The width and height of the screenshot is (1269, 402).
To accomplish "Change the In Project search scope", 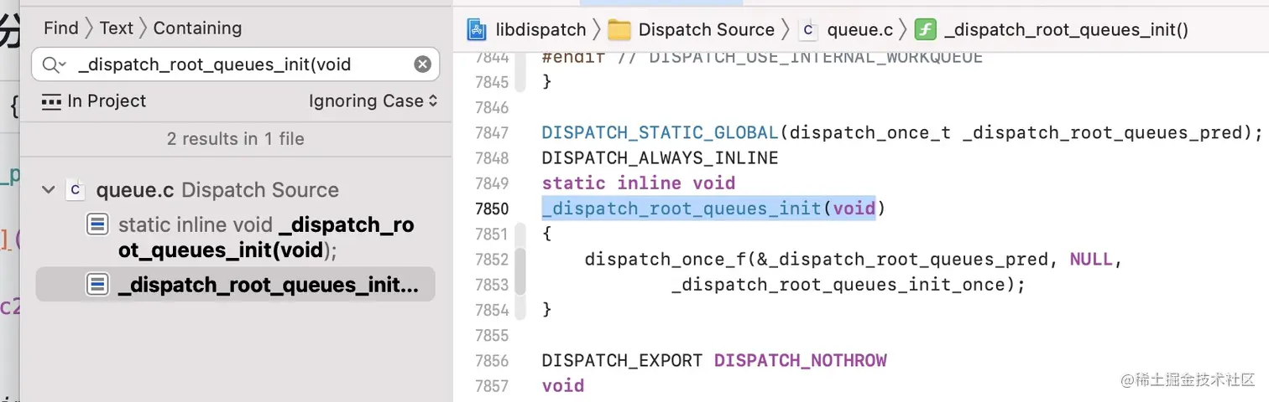I will click(94, 101).
